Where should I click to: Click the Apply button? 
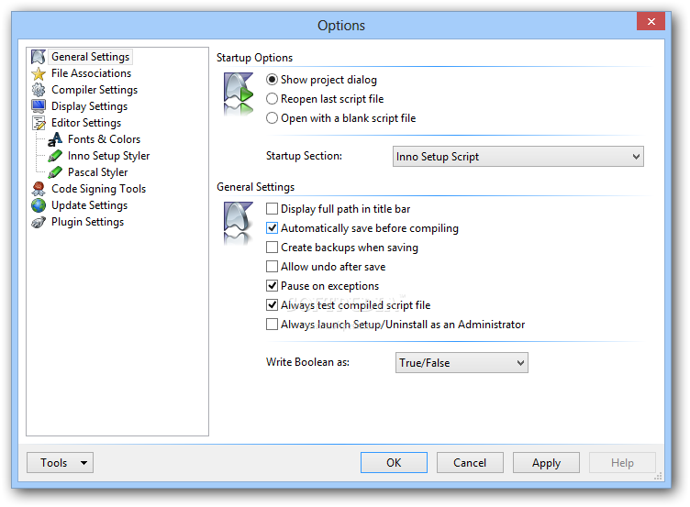pyautogui.click(x=546, y=463)
